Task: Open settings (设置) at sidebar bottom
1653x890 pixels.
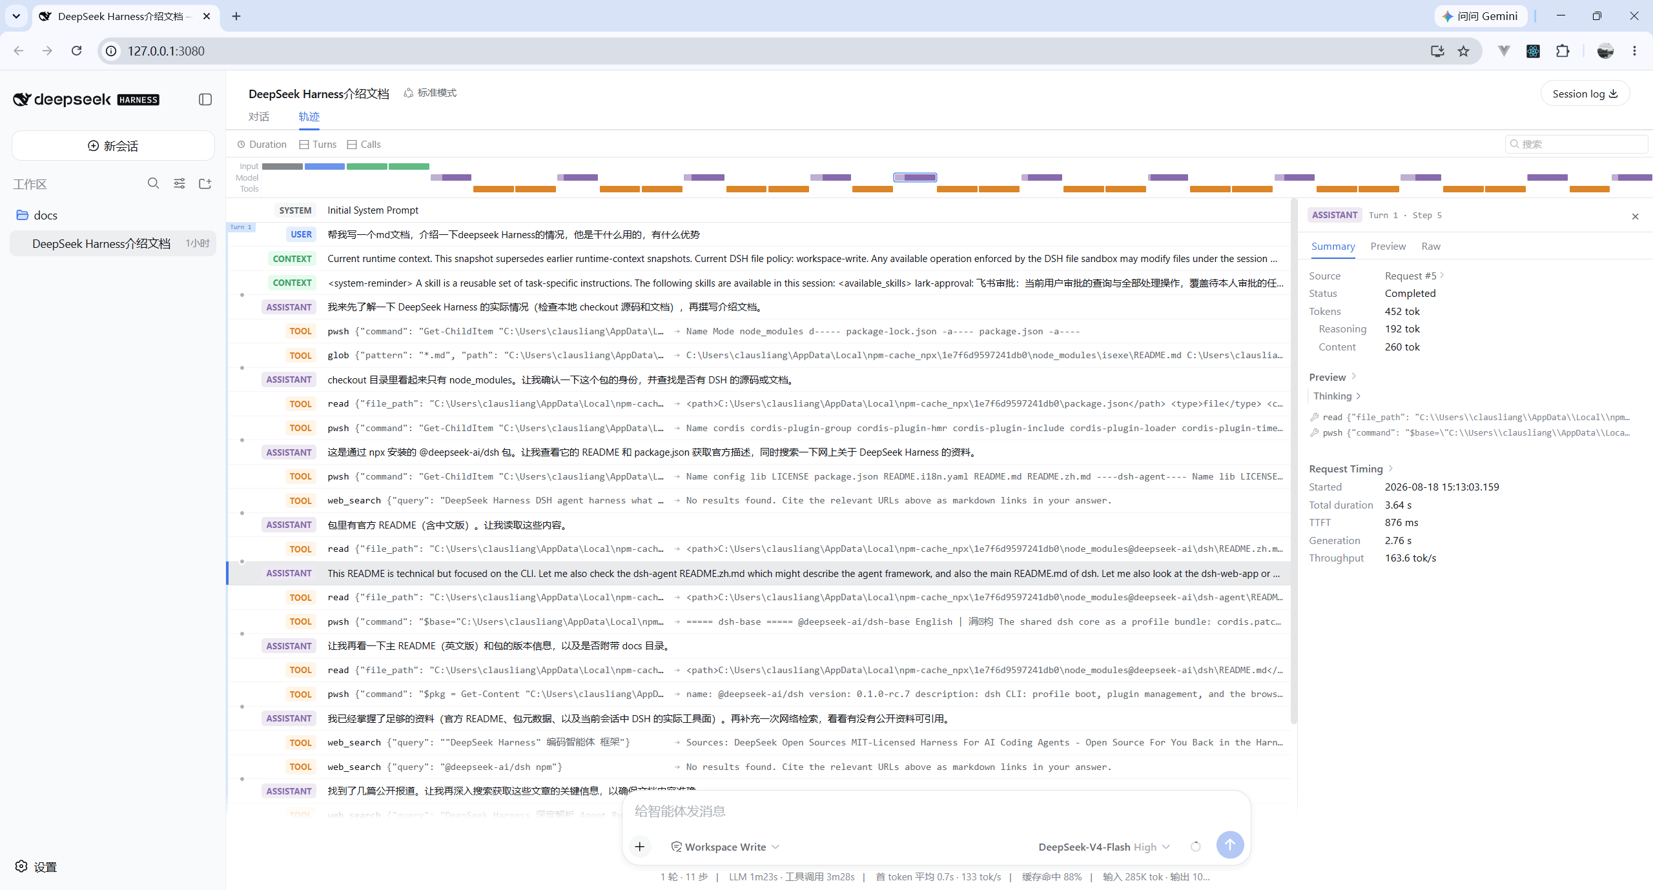Action: (36, 867)
